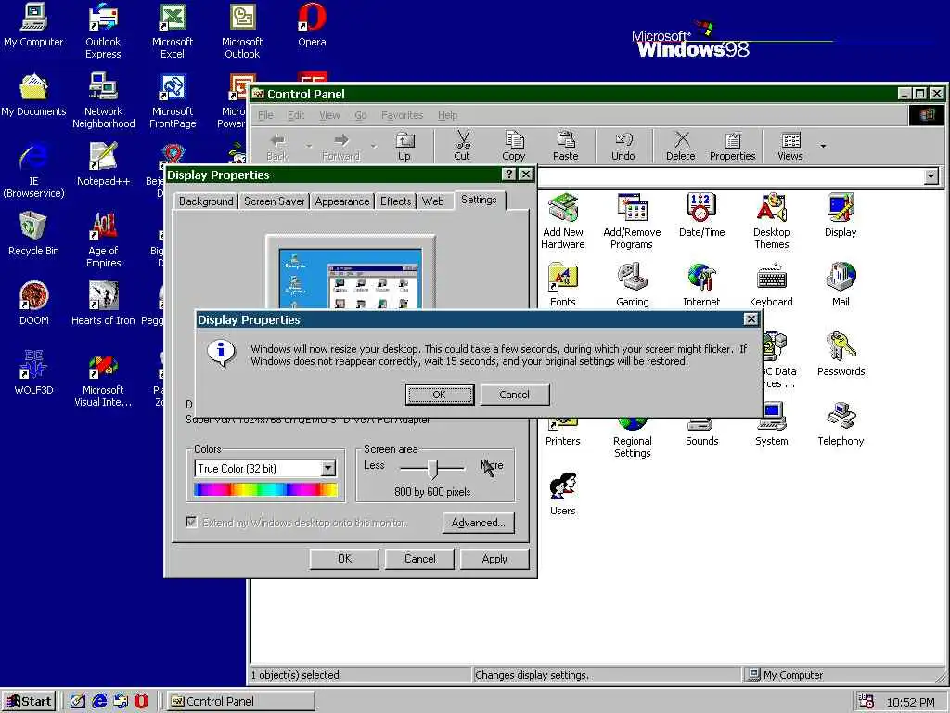Open Age of Empires desktop shortcut
This screenshot has height=713, width=950.
click(x=103, y=240)
